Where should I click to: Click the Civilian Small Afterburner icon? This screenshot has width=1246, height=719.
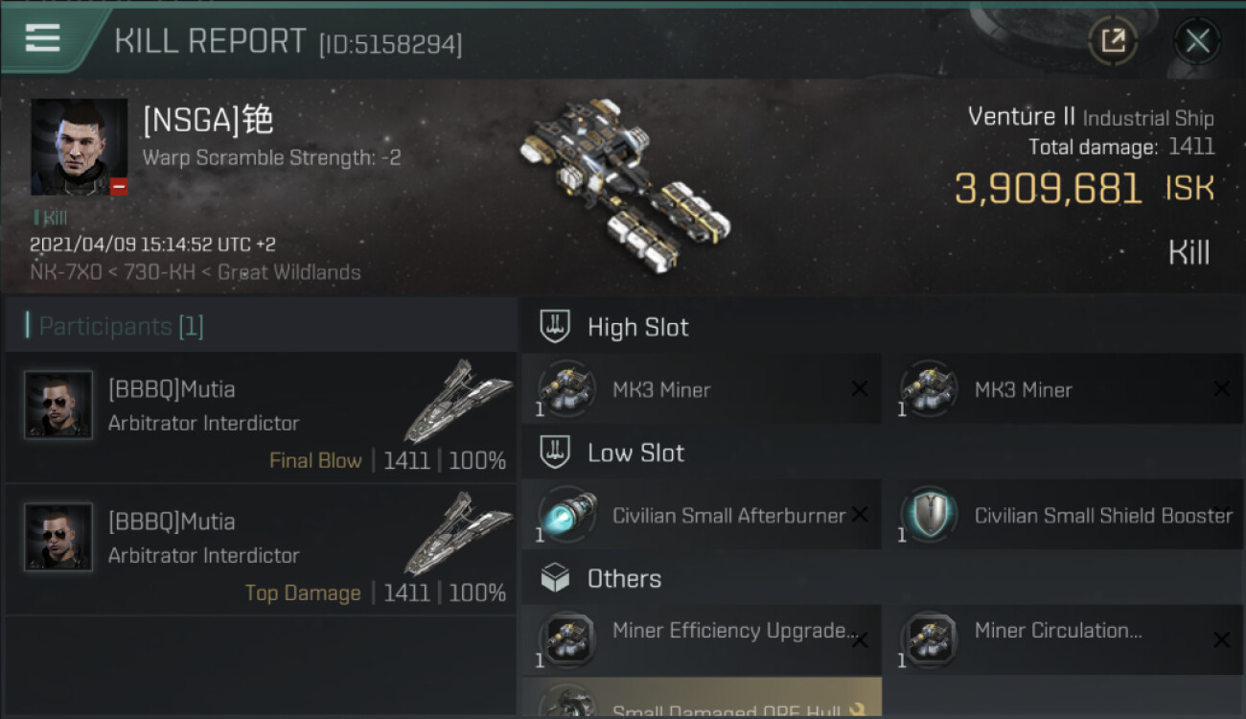(x=566, y=515)
